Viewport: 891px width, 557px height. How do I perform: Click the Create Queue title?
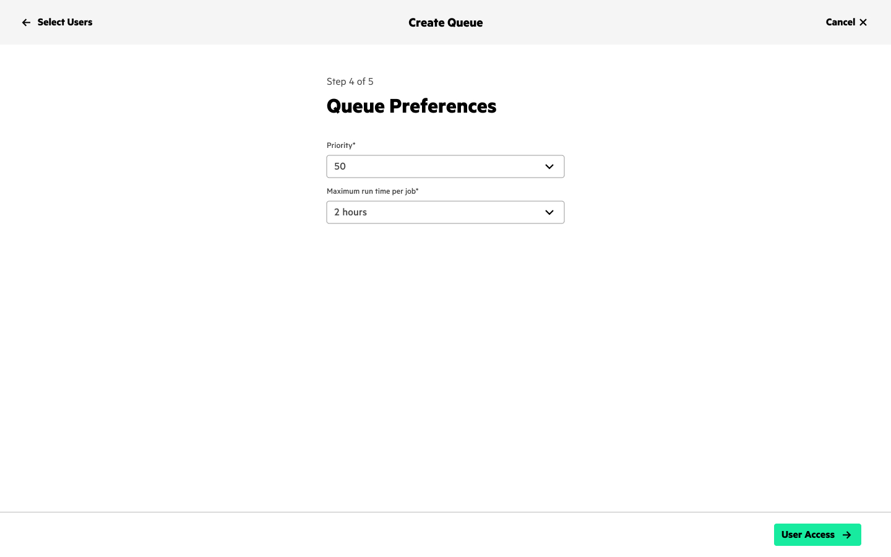445,22
